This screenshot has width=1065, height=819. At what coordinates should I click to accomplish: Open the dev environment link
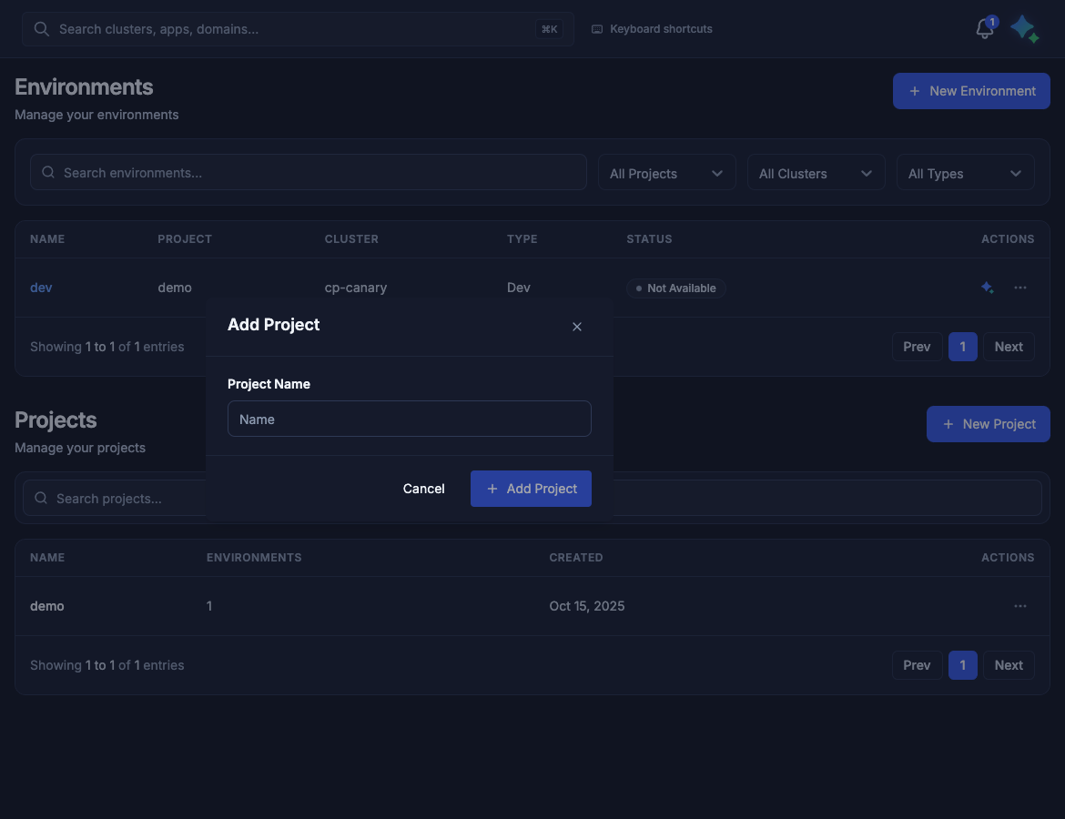point(41,288)
